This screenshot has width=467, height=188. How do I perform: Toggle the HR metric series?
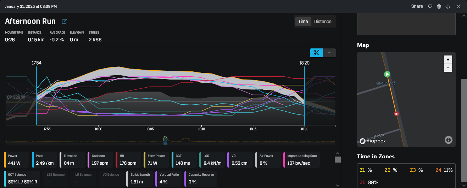coord(128,160)
